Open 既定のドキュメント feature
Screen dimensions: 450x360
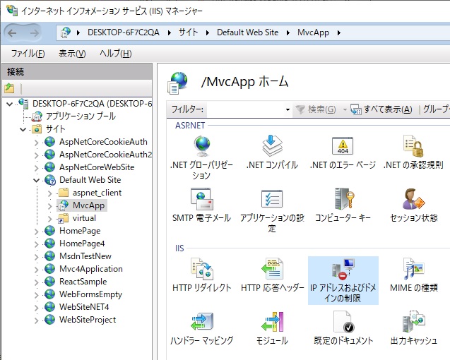[x=343, y=328]
